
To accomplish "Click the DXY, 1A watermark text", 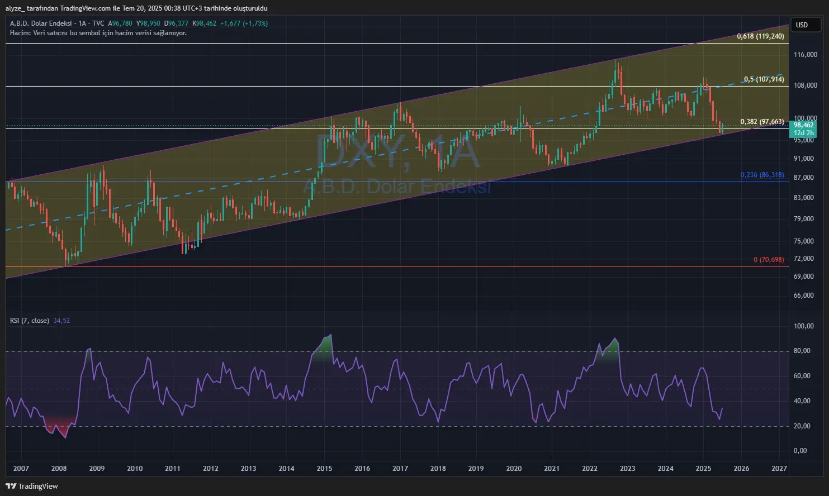I will click(397, 152).
